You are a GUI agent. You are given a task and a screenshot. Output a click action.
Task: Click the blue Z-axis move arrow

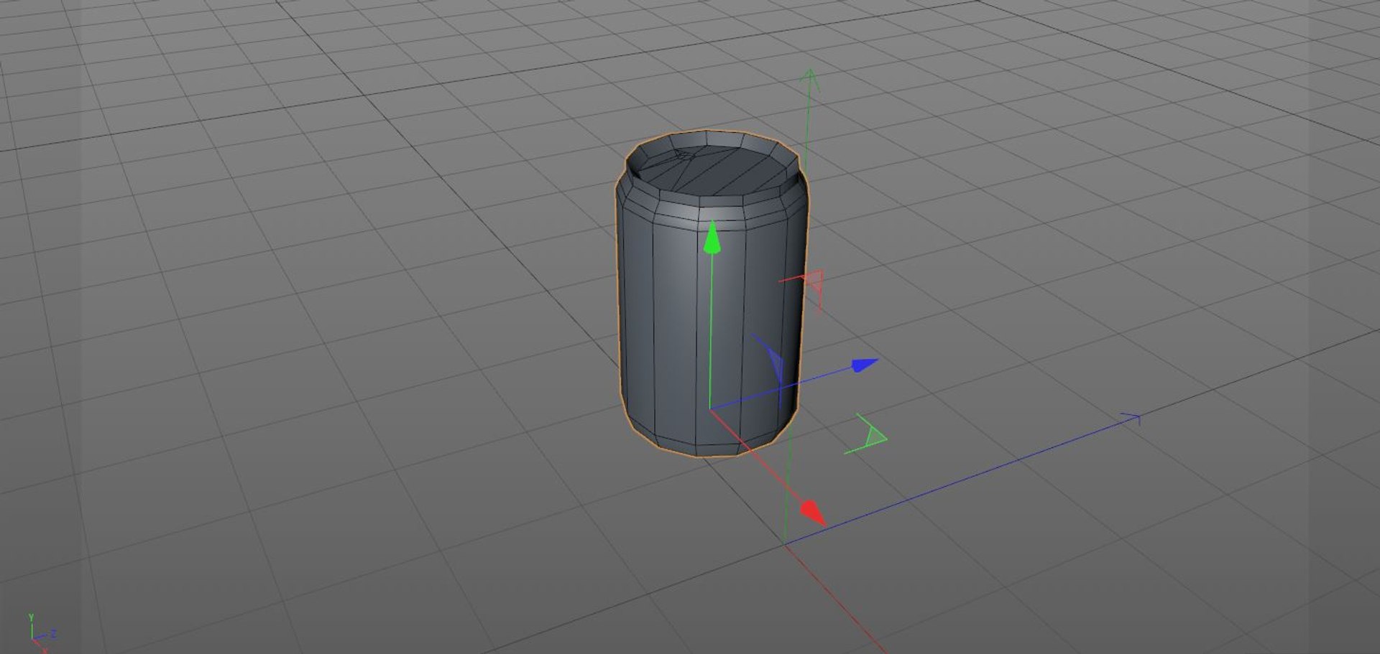tap(865, 365)
